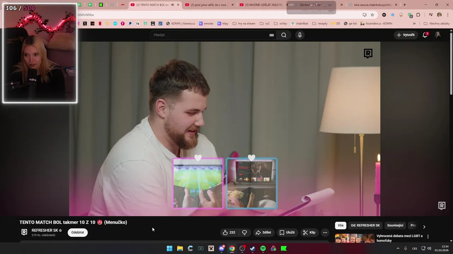
Task: Open the Netflix bookmark icon
Action: [100, 24]
